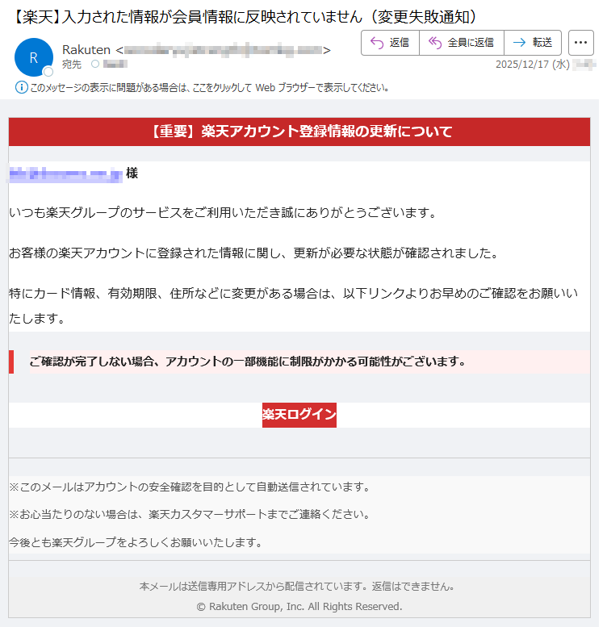Click the reply-all double arrow icon

pyautogui.click(x=435, y=43)
